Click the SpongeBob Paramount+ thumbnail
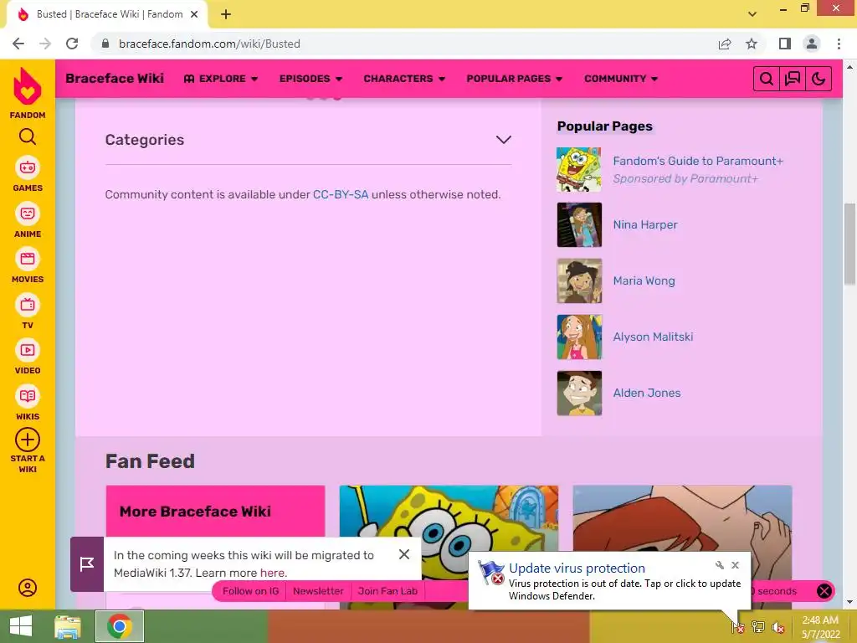This screenshot has height=643, width=857. [x=579, y=169]
